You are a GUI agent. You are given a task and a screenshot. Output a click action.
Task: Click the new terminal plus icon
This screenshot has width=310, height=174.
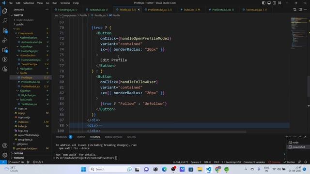point(287,137)
